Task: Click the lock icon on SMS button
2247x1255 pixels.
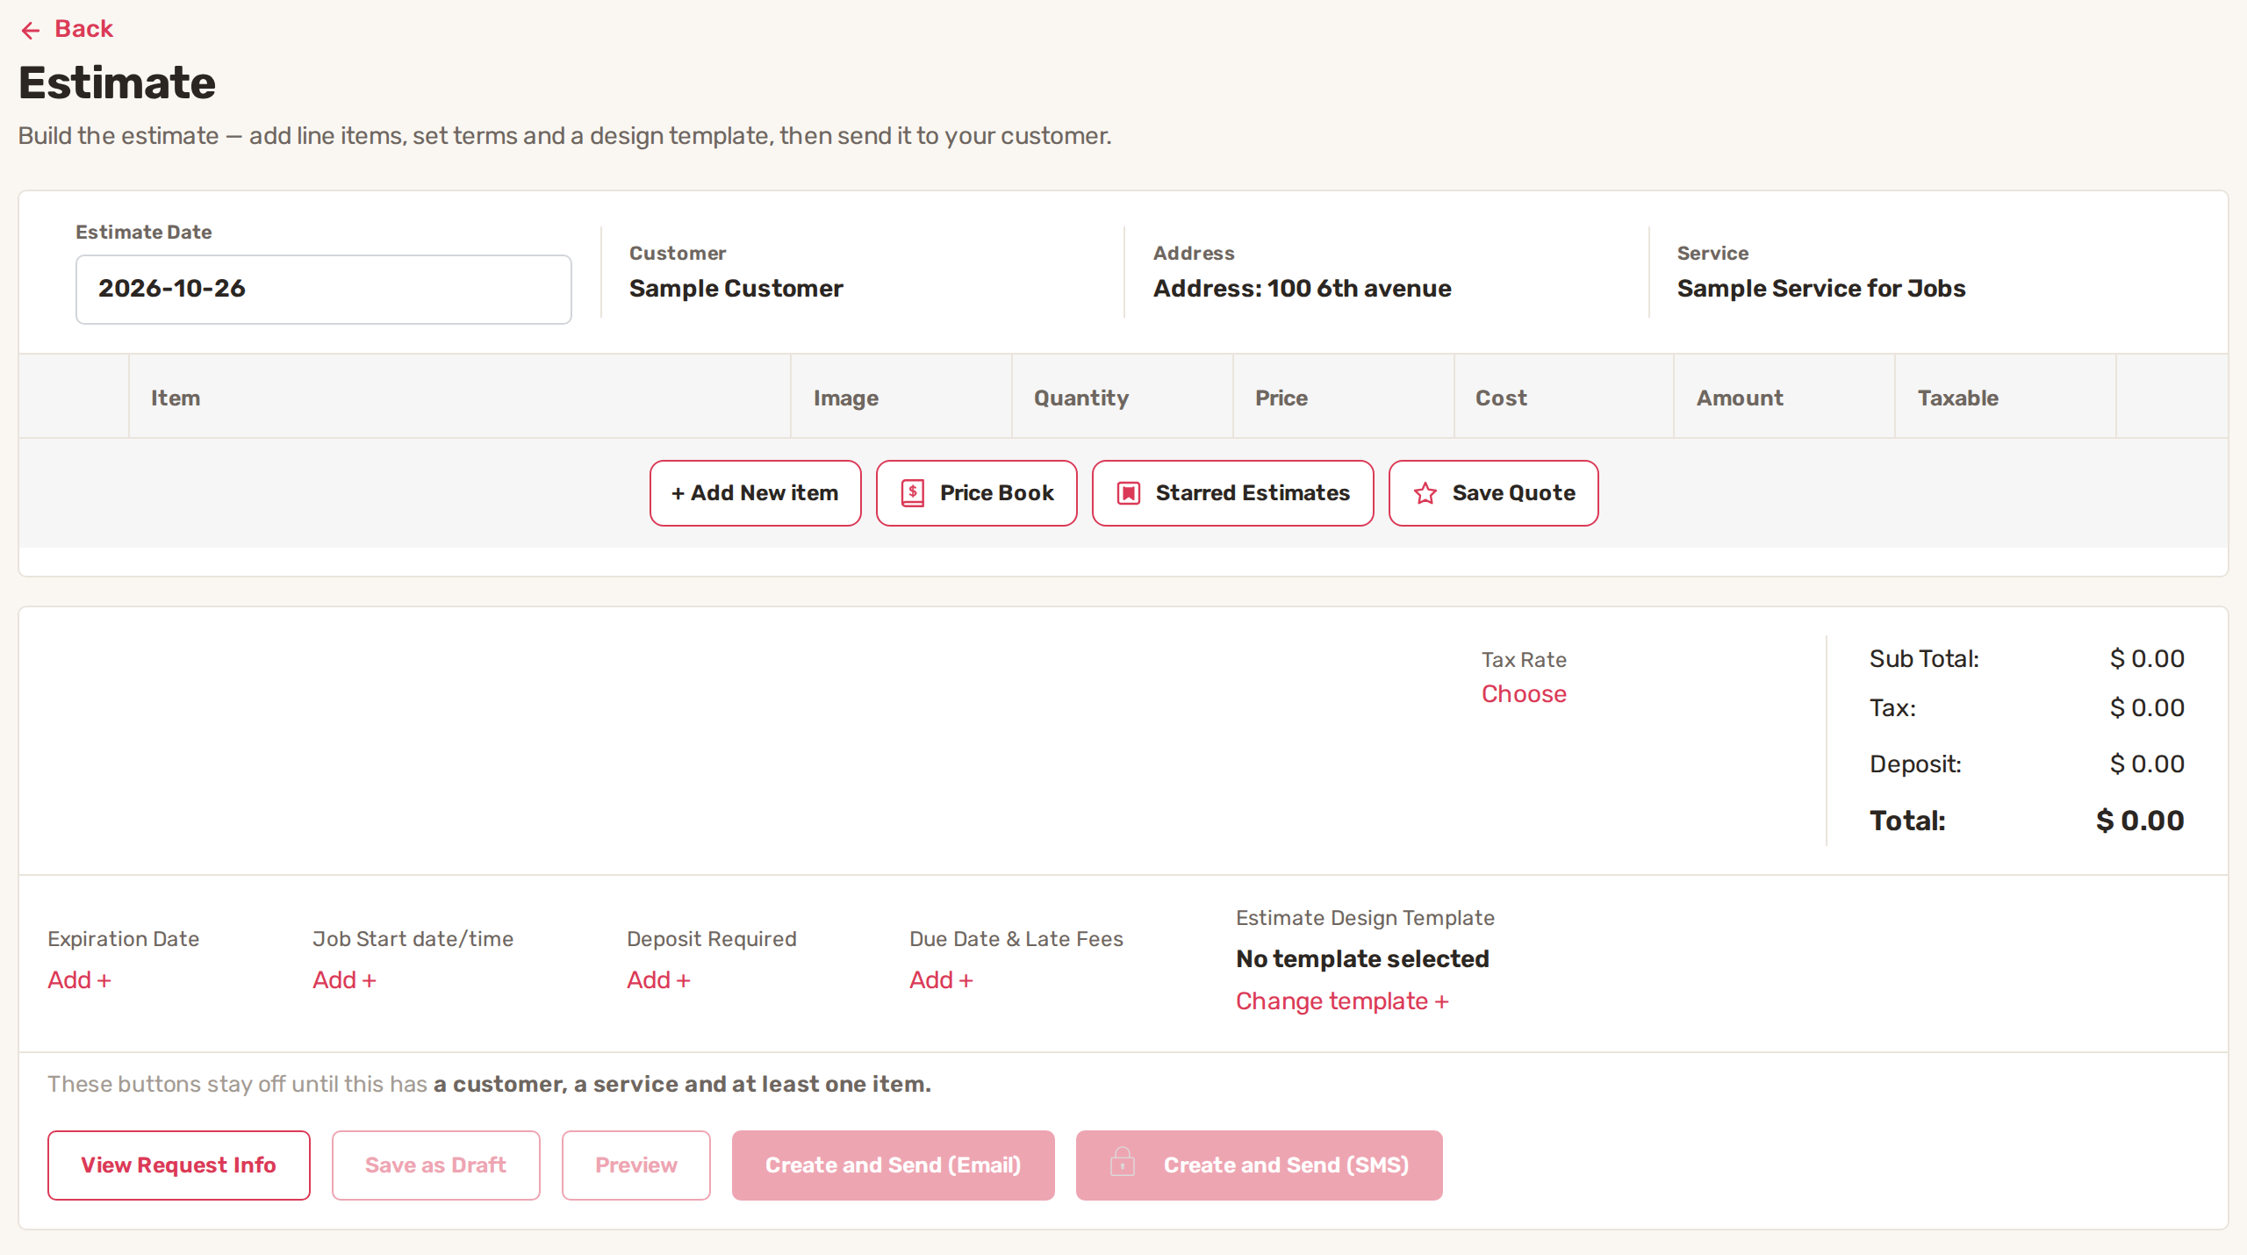Action: (1123, 1162)
